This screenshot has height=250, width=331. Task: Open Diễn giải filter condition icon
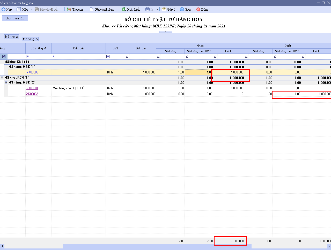click(54, 56)
